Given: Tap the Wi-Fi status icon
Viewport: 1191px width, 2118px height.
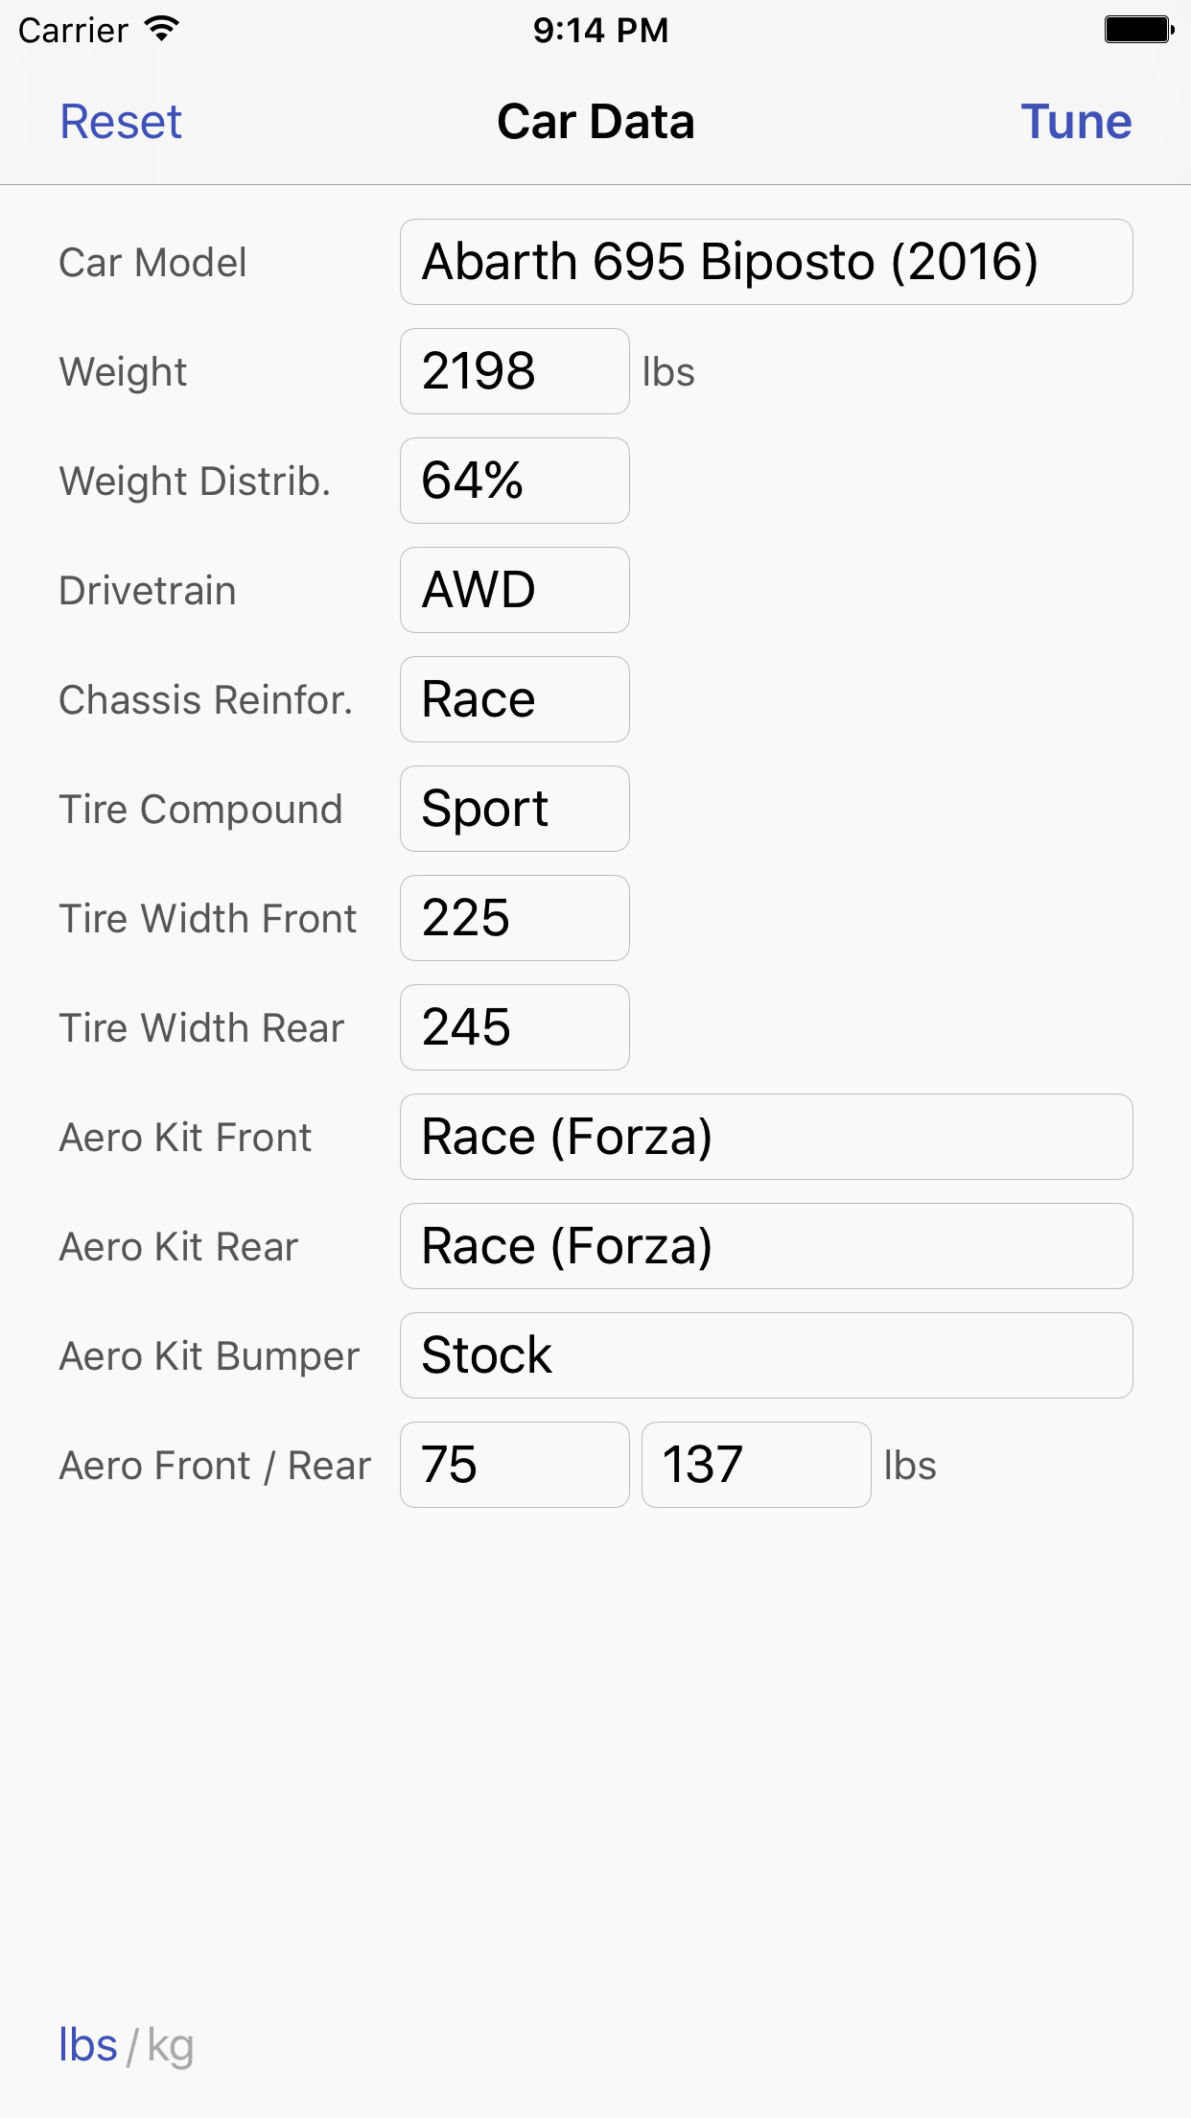Looking at the screenshot, I should pyautogui.click(x=162, y=29).
